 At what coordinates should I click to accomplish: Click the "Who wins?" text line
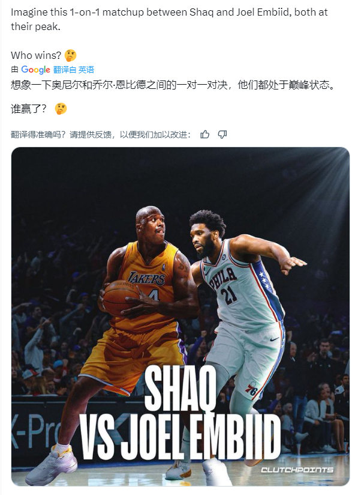tap(36, 55)
